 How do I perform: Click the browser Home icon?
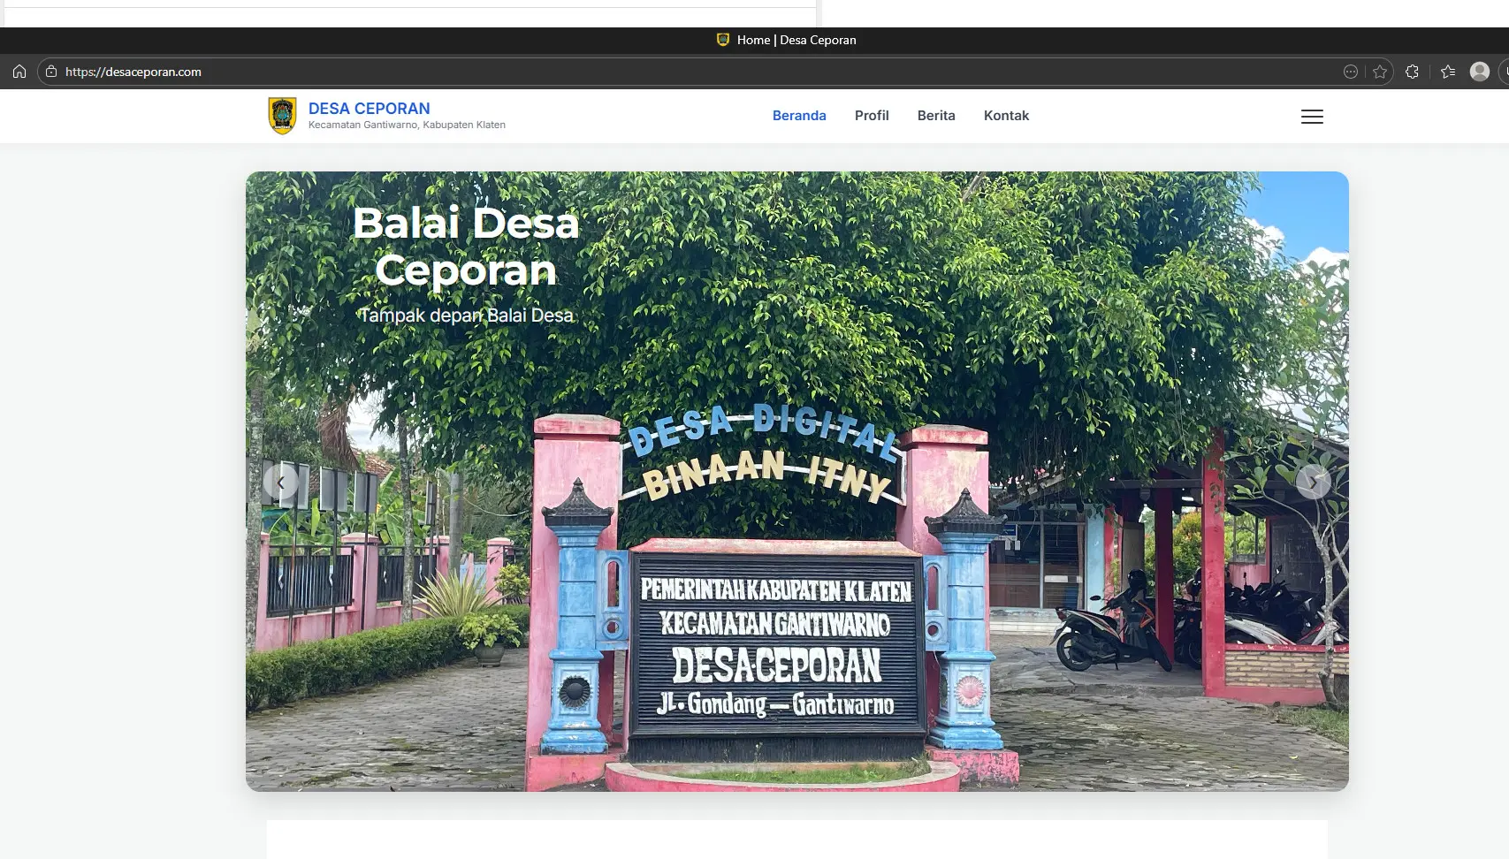click(x=19, y=72)
